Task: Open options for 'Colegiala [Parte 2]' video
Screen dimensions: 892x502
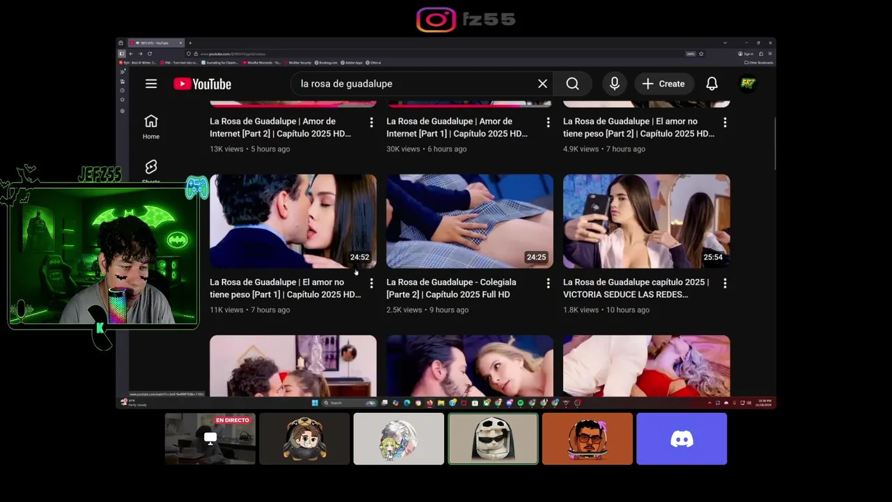Action: 548,283
